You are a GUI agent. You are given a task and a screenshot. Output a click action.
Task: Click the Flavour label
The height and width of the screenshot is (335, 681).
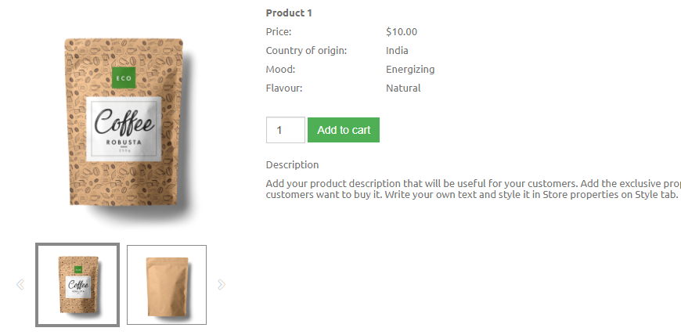coord(284,88)
